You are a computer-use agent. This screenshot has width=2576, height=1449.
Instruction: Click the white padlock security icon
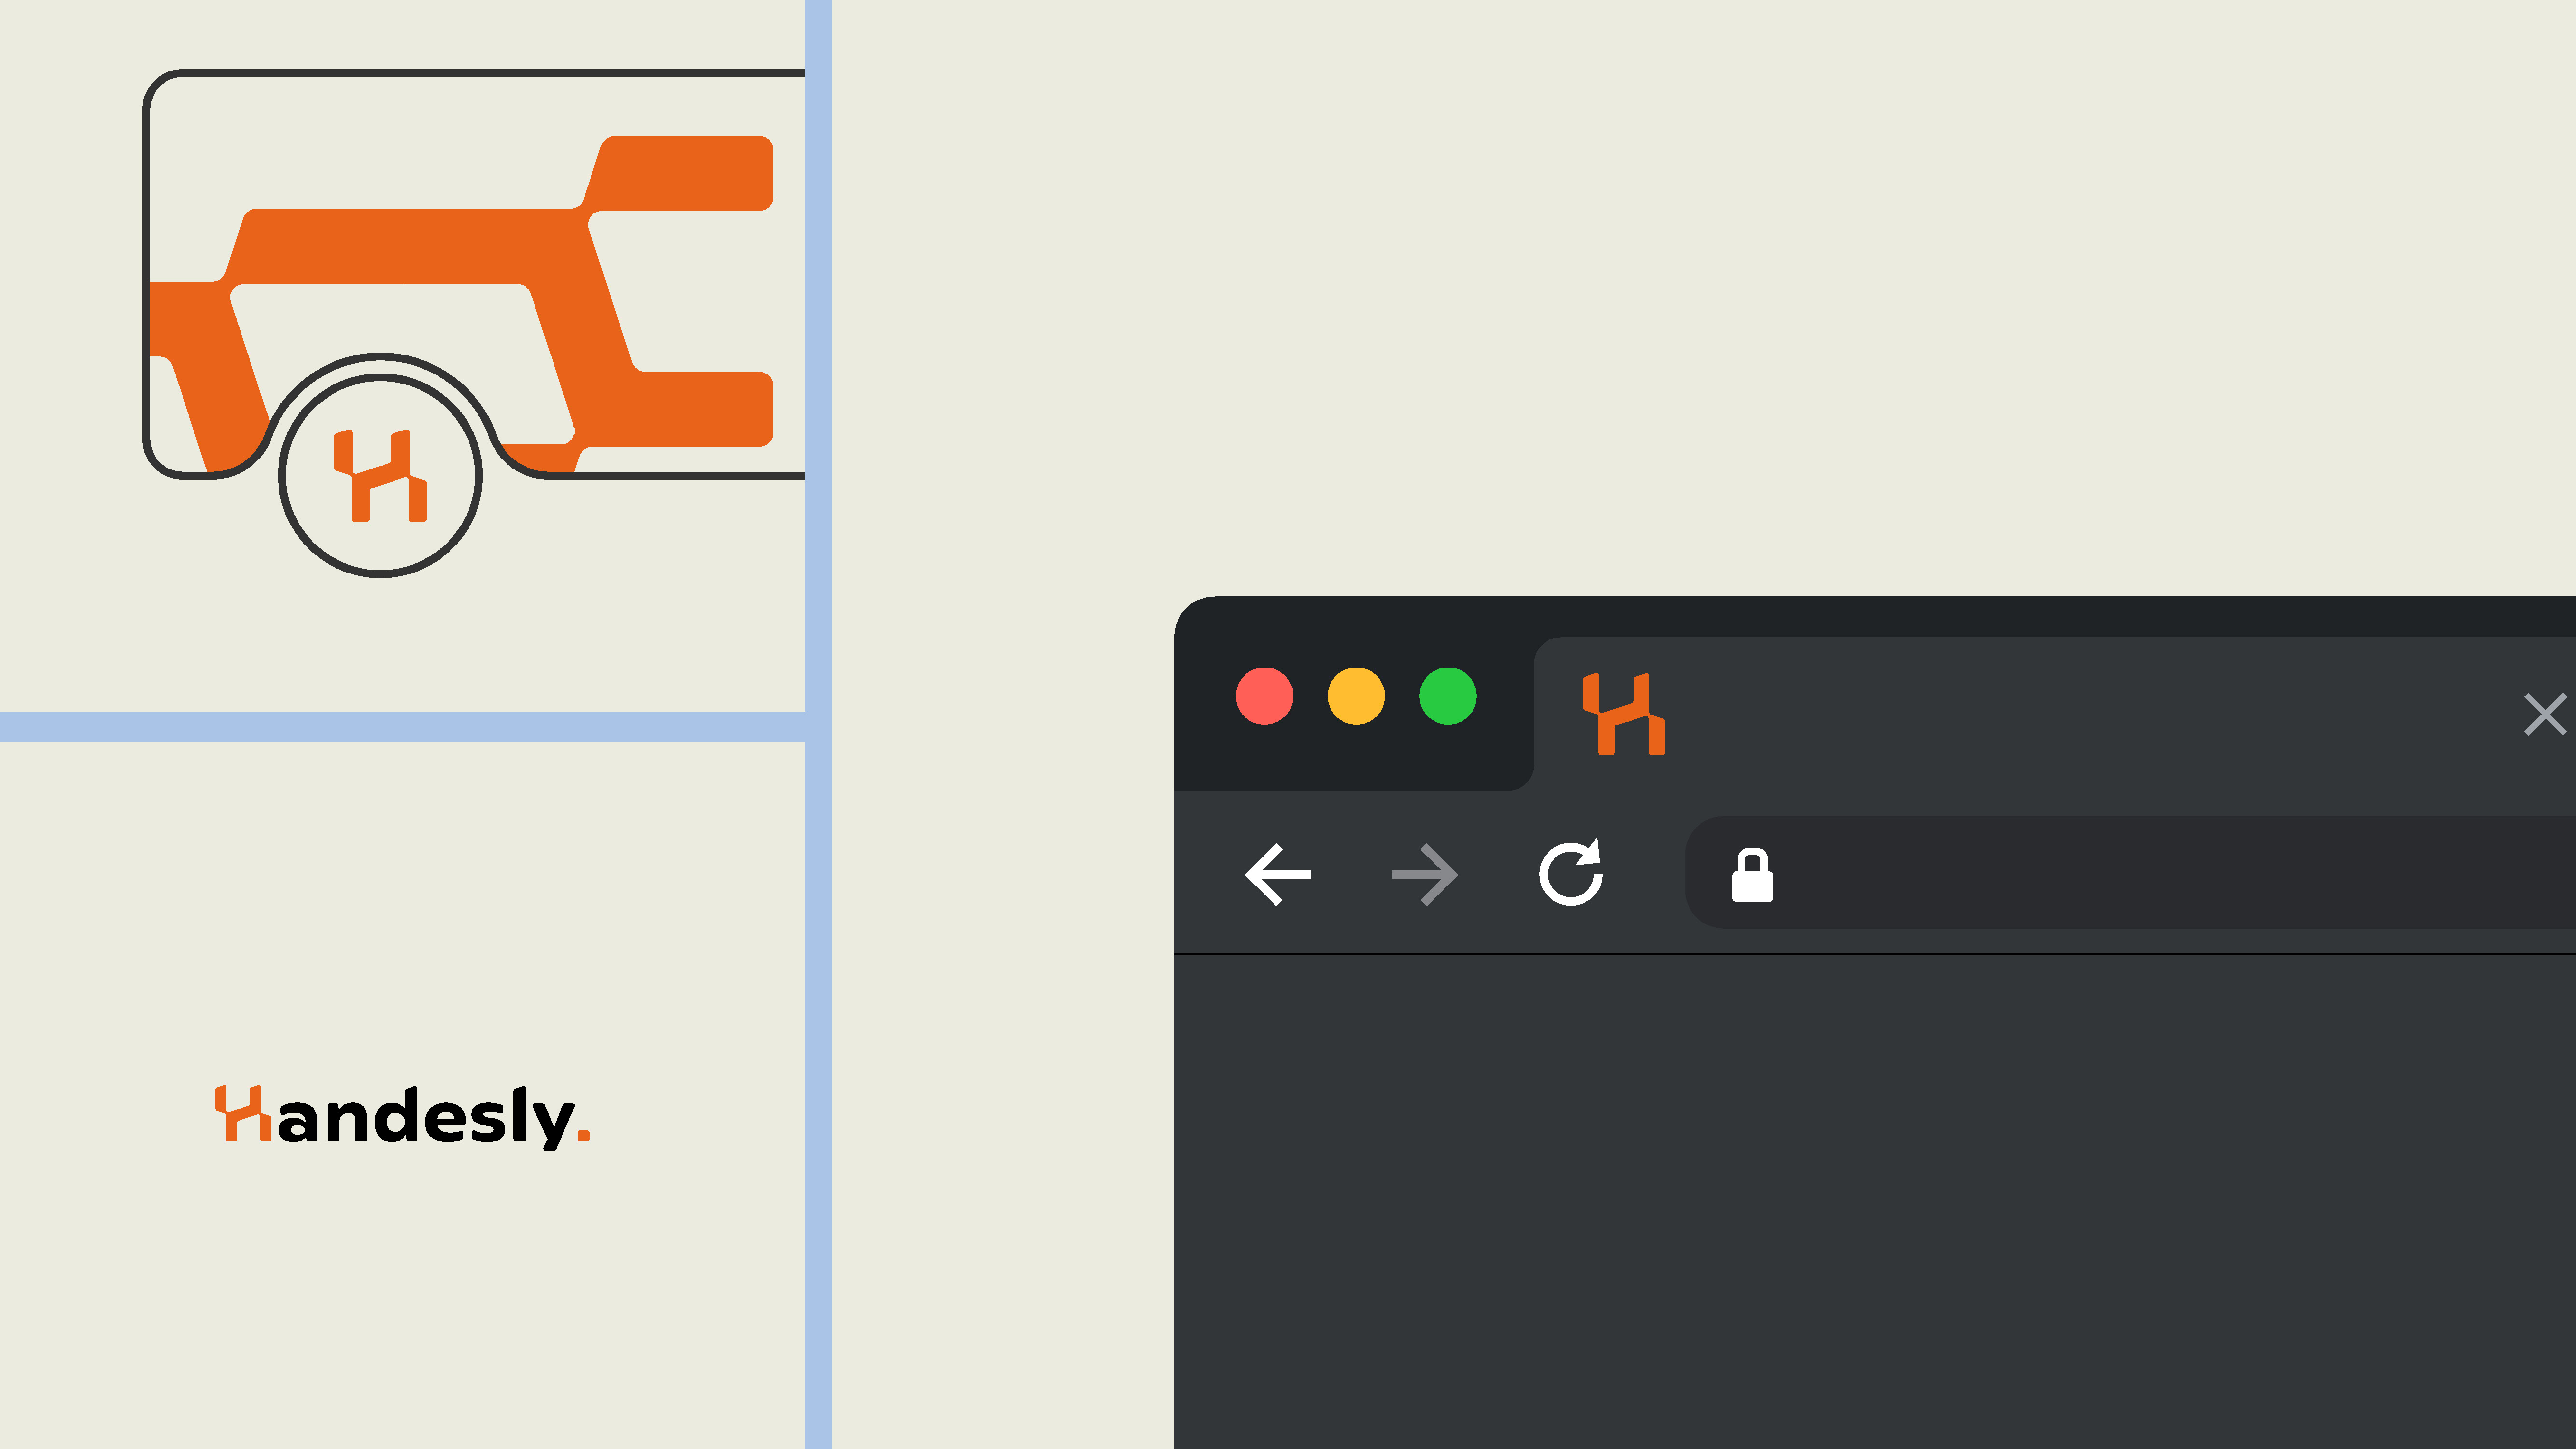click(1752, 876)
